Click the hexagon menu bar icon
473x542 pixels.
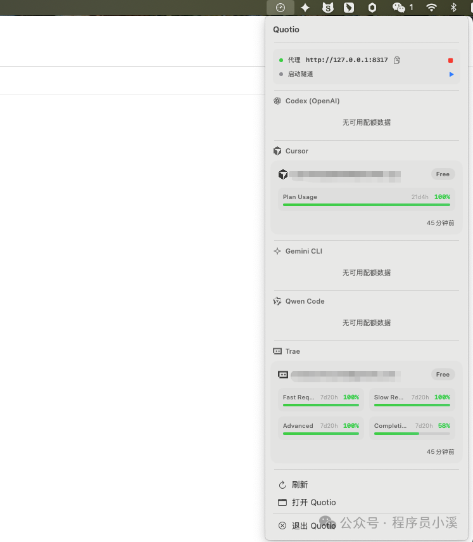[372, 8]
